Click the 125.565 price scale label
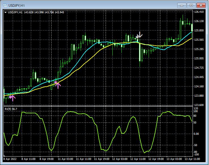Screen dimensions: 209x165 coord(199,40)
